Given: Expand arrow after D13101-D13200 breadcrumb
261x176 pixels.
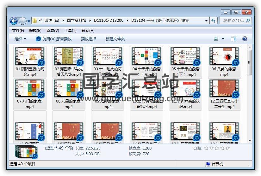Looking at the screenshot, I should click(127, 21).
